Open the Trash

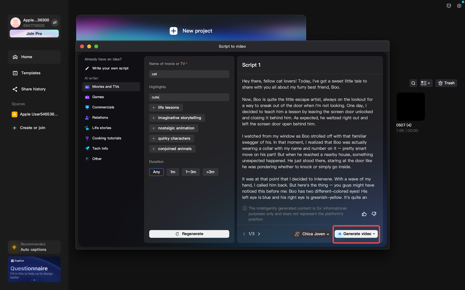(446, 83)
